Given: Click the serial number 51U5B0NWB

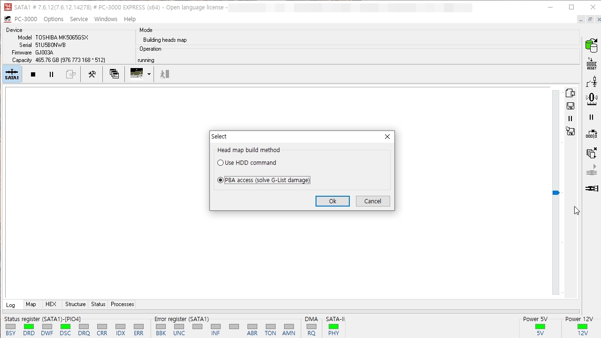Looking at the screenshot, I should pos(50,45).
